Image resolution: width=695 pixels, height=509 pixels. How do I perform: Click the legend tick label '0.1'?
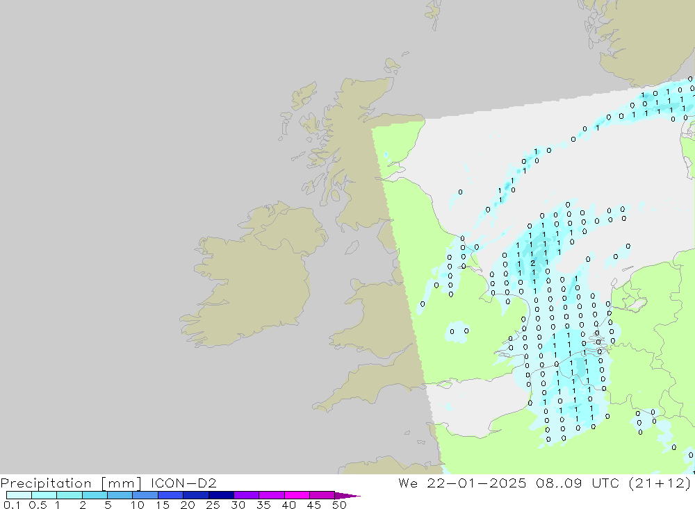coord(12,505)
